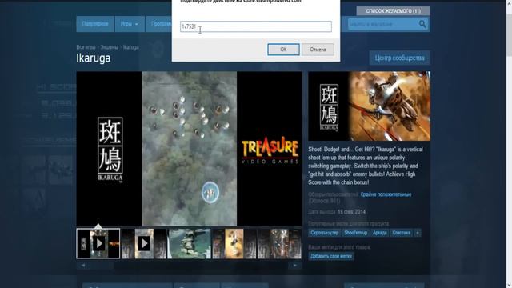The image size is (512, 288).
Task: Click the main trailer video player
Action: click(190, 149)
